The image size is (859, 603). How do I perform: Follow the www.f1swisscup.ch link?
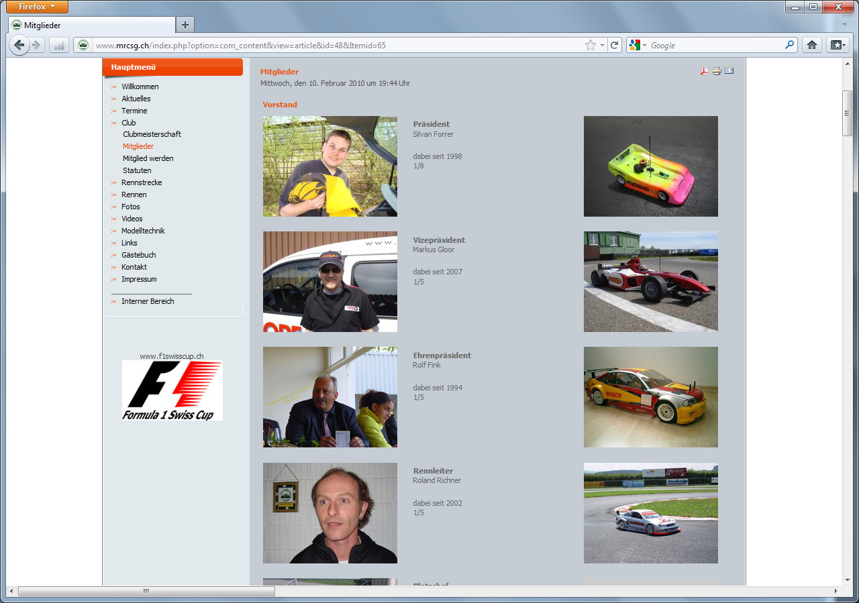172,356
